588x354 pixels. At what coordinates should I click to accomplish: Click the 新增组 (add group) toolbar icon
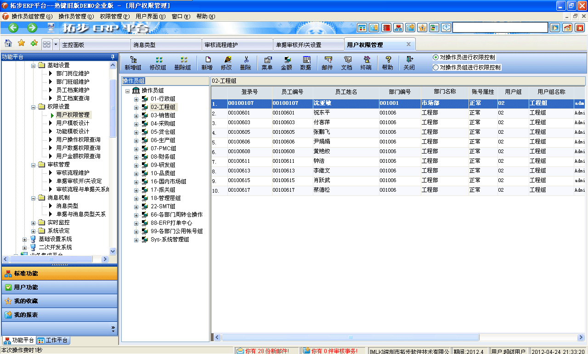pos(132,62)
